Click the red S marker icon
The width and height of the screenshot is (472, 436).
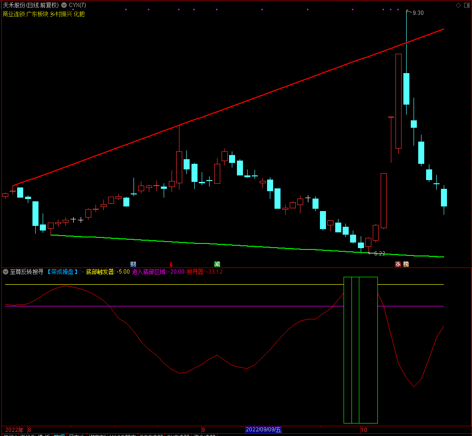[171, 264]
